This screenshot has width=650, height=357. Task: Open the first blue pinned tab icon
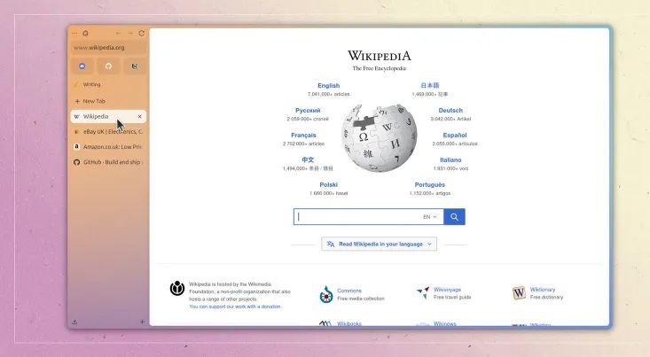[82, 66]
